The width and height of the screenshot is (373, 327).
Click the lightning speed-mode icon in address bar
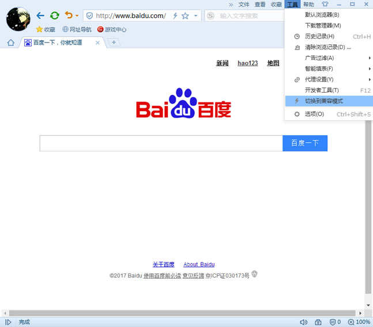[175, 16]
